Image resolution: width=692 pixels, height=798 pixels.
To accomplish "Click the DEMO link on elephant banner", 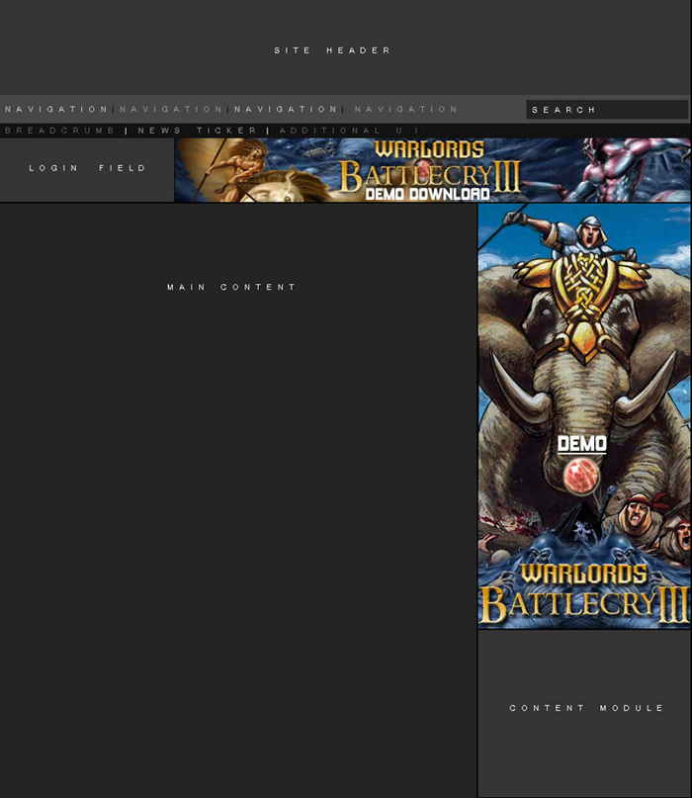I will (x=582, y=444).
